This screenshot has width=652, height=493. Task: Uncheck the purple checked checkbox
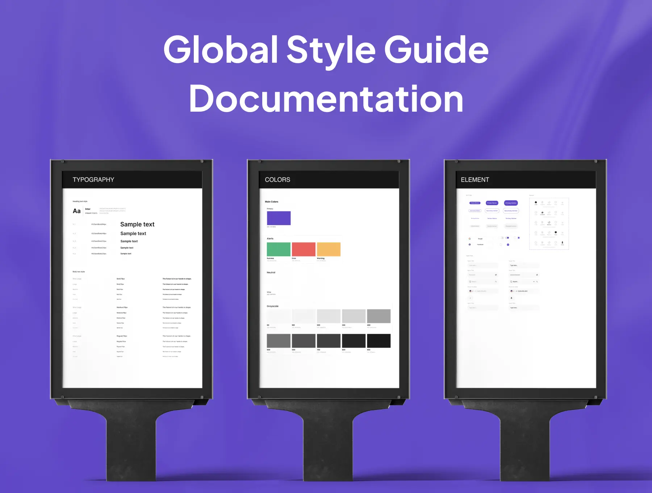click(x=508, y=245)
